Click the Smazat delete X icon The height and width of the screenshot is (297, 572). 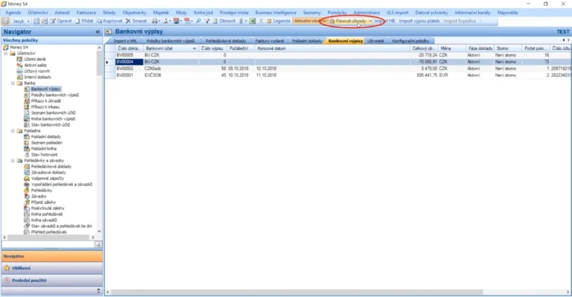(x=128, y=21)
